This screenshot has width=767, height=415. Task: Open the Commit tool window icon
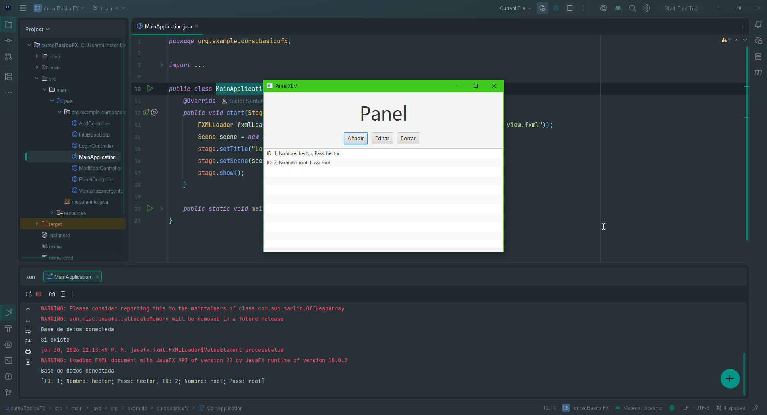pos(8,40)
